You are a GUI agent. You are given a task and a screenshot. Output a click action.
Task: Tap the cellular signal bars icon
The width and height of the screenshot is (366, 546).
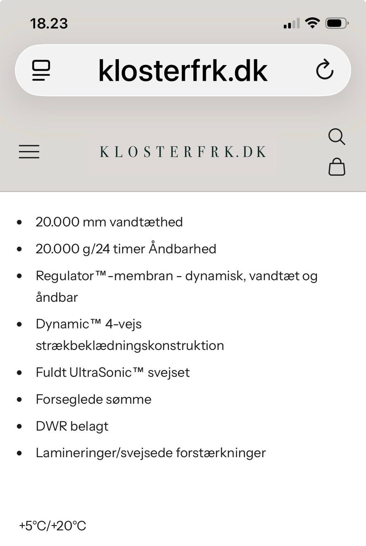tap(291, 24)
